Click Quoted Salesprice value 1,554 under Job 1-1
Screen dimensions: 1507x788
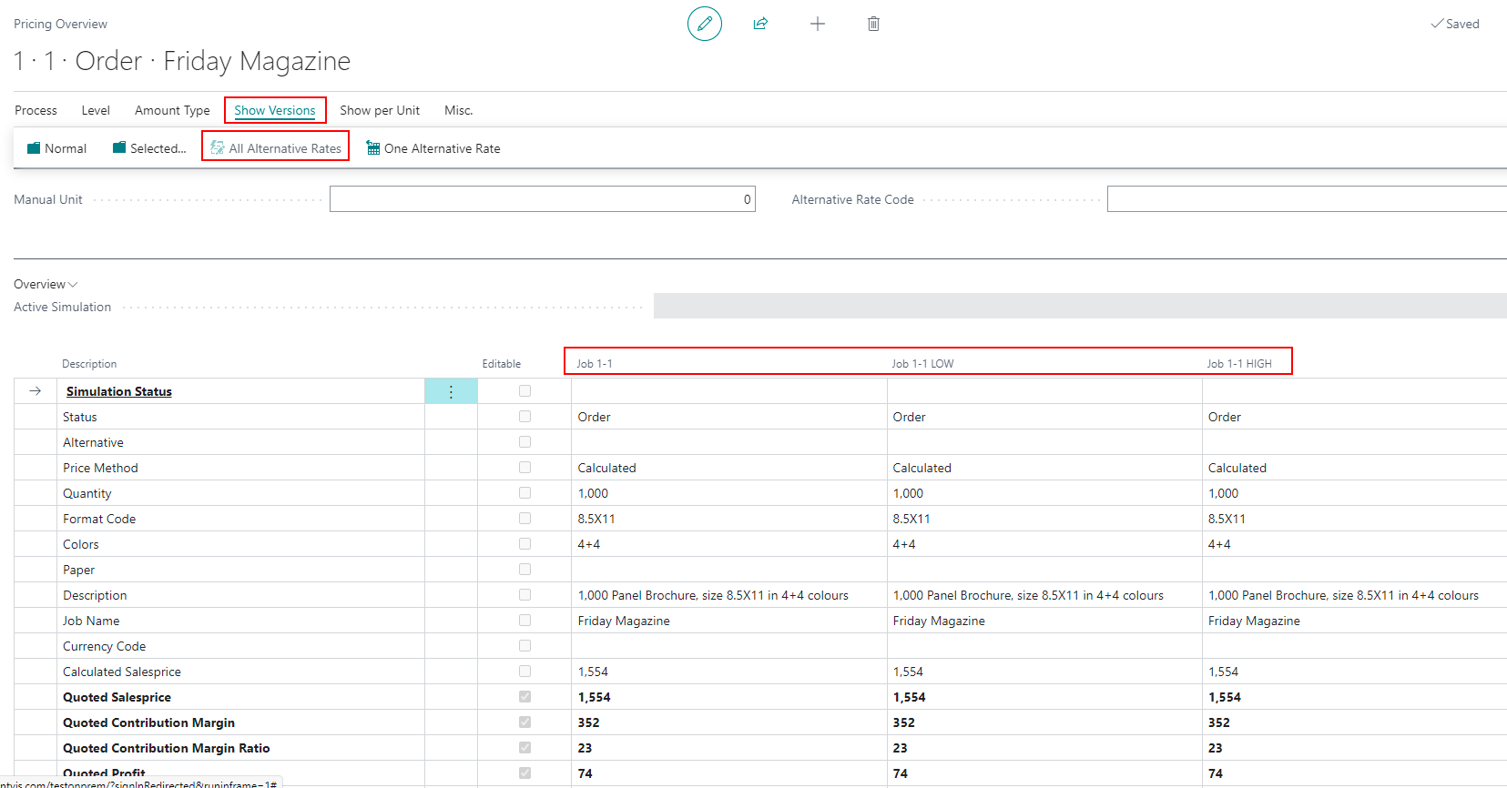(x=595, y=697)
